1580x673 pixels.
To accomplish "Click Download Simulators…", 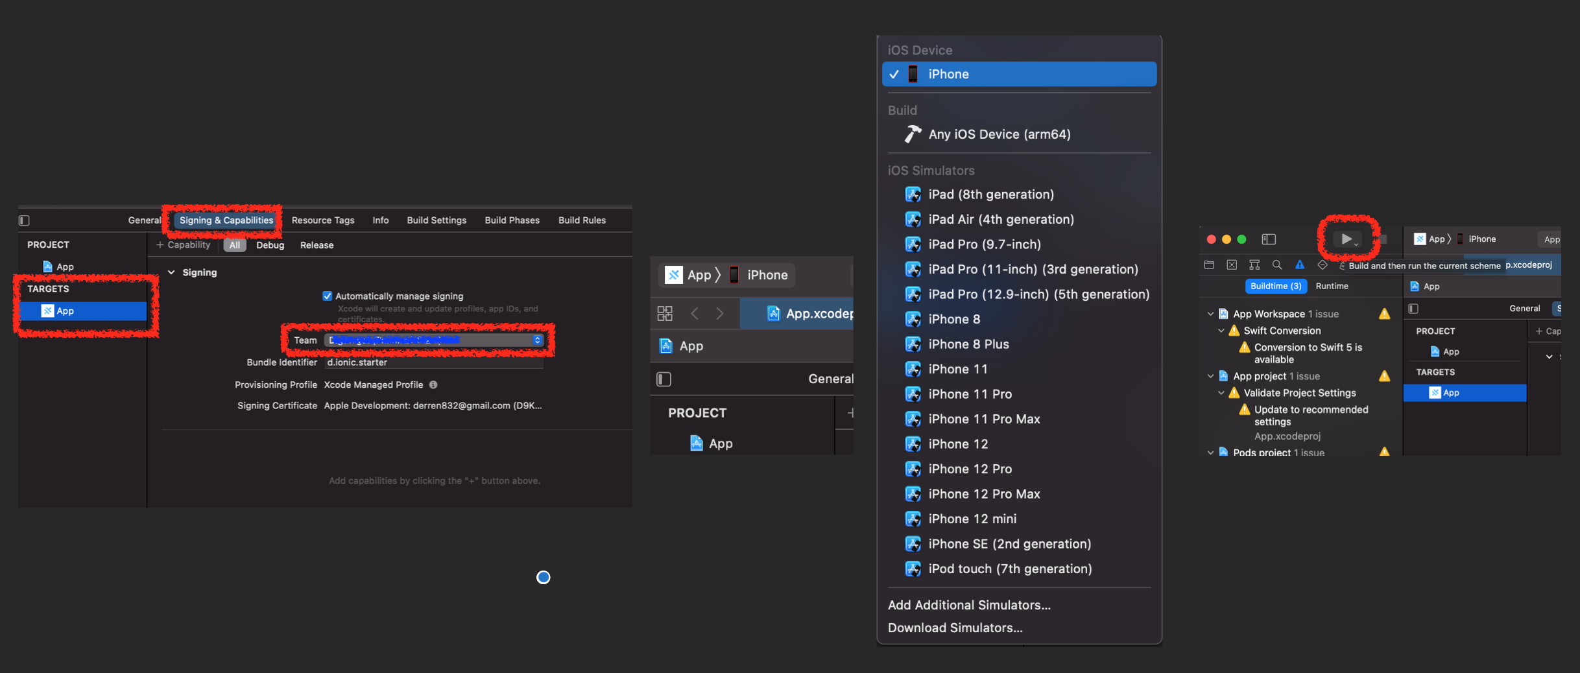I will [x=955, y=628].
